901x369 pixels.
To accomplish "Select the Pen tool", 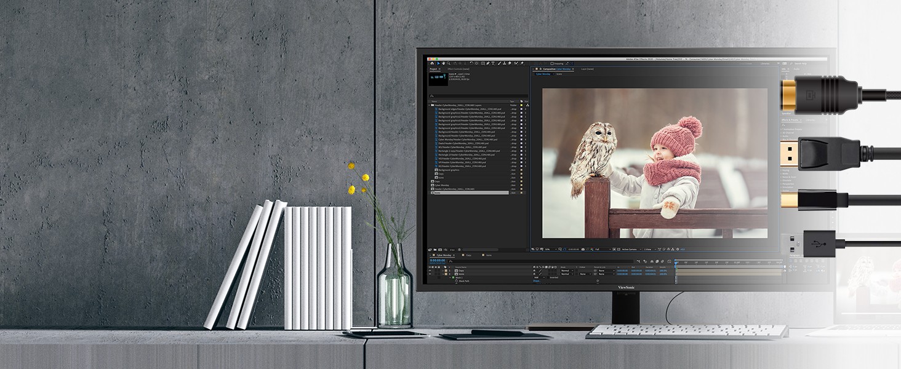I will pos(487,63).
